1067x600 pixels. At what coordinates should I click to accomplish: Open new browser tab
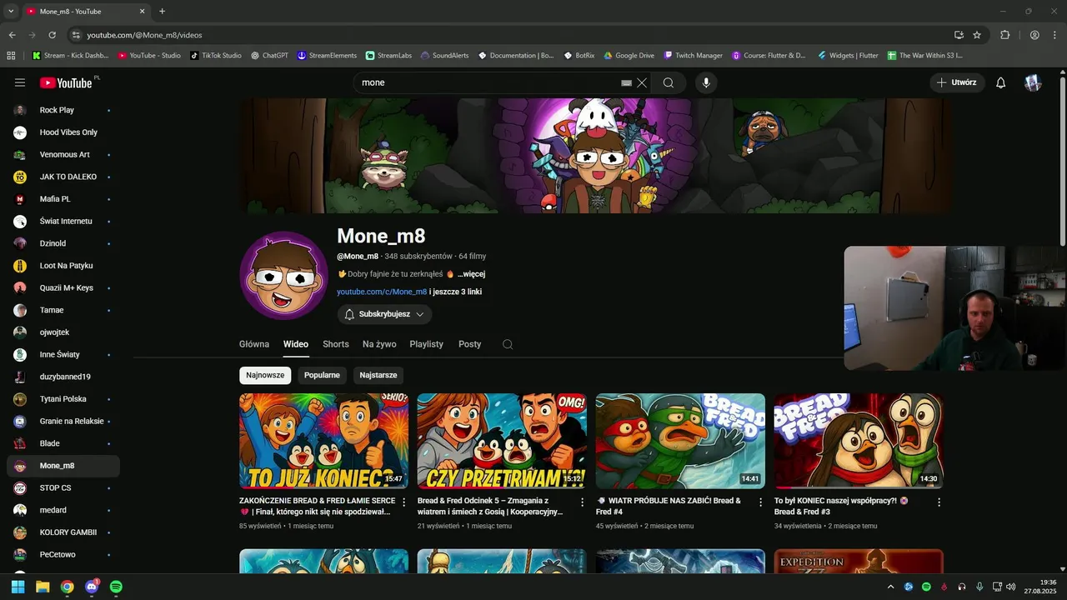point(162,12)
